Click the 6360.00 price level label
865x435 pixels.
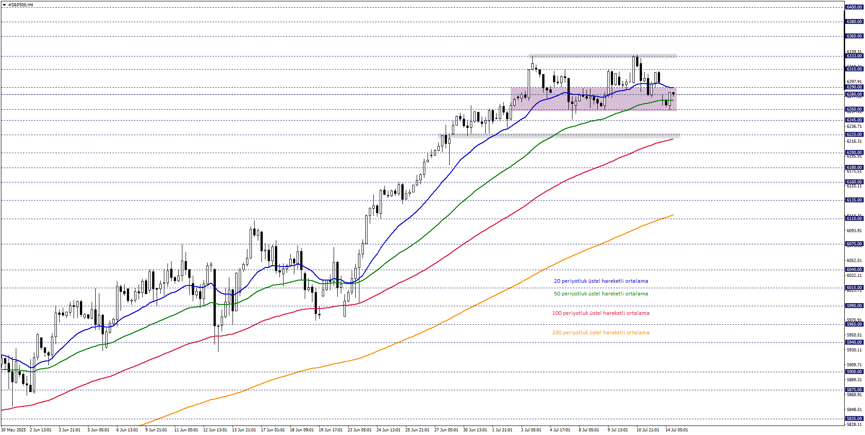854,36
